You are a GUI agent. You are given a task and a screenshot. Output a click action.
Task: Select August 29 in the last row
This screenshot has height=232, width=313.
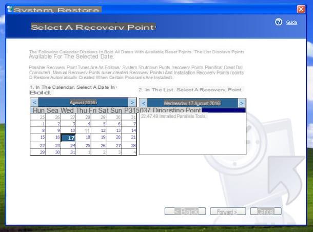[x=38, y=152]
